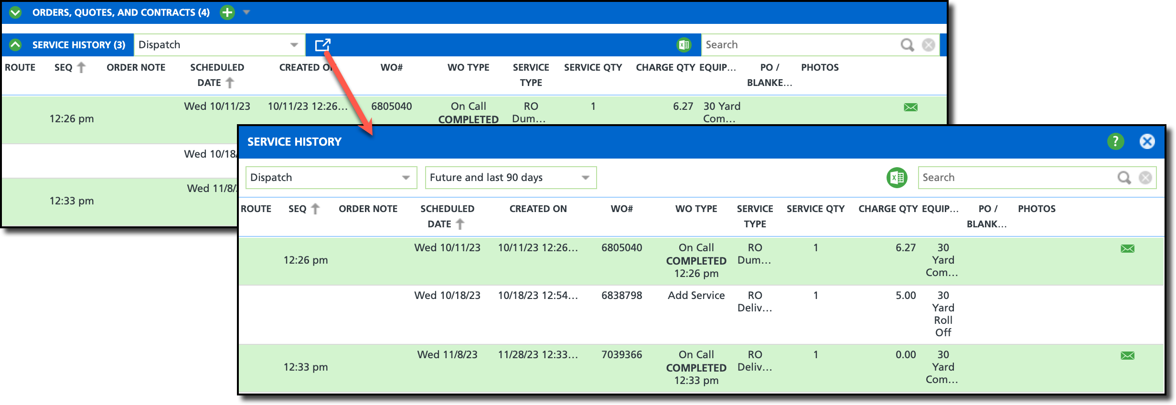Image resolution: width=1176 pixels, height=405 pixels.
Task: Export to Excel from background Service History bar
Action: [x=684, y=45]
